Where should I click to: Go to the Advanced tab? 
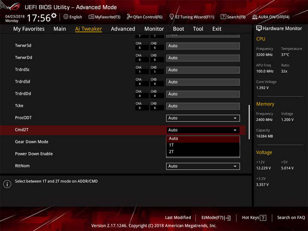[x=123, y=29]
